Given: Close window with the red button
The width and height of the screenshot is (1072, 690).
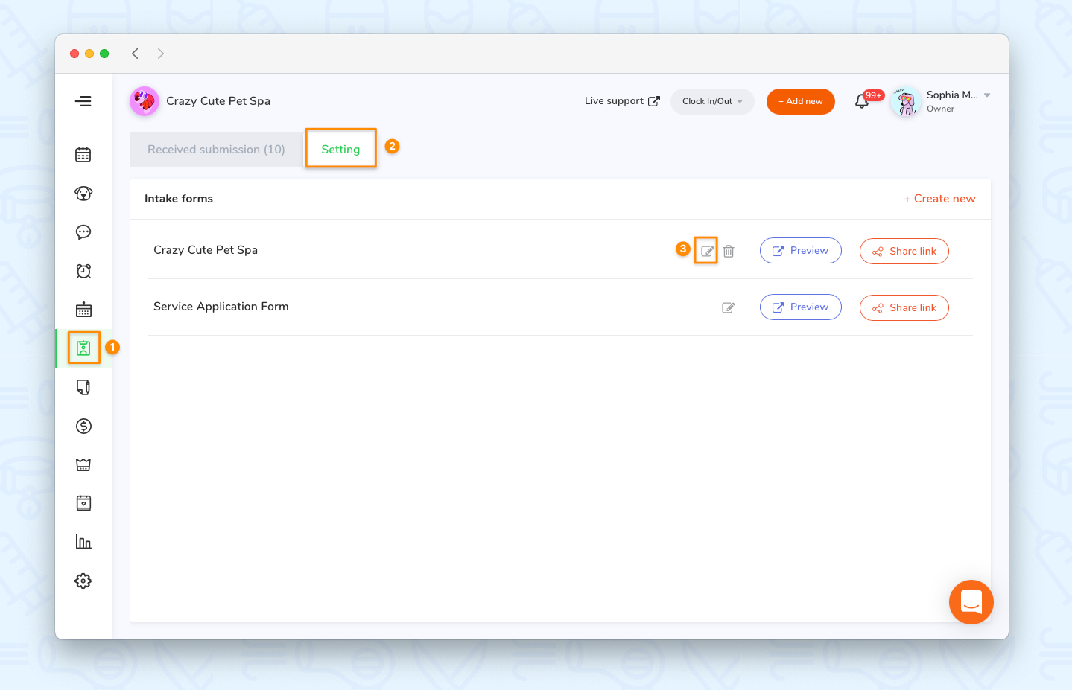Looking at the screenshot, I should (x=74, y=54).
